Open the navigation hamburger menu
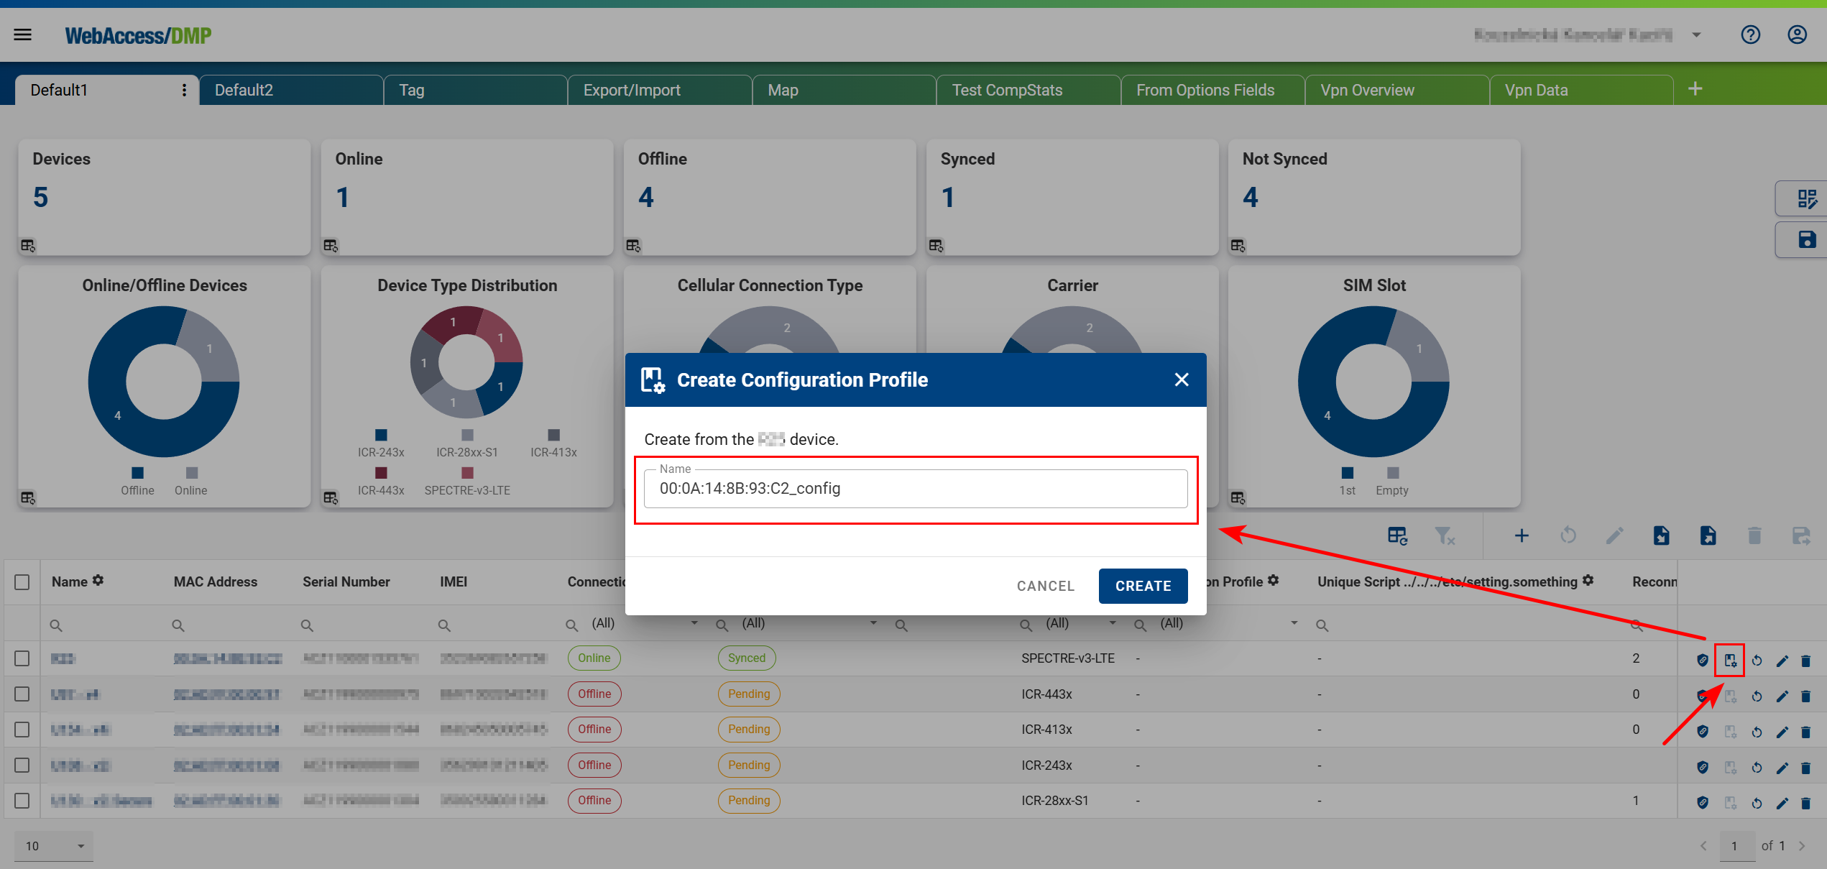 click(22, 34)
